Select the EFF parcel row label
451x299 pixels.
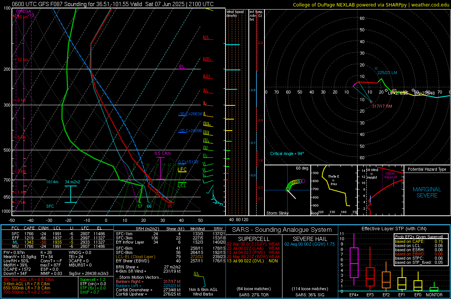click(15, 238)
